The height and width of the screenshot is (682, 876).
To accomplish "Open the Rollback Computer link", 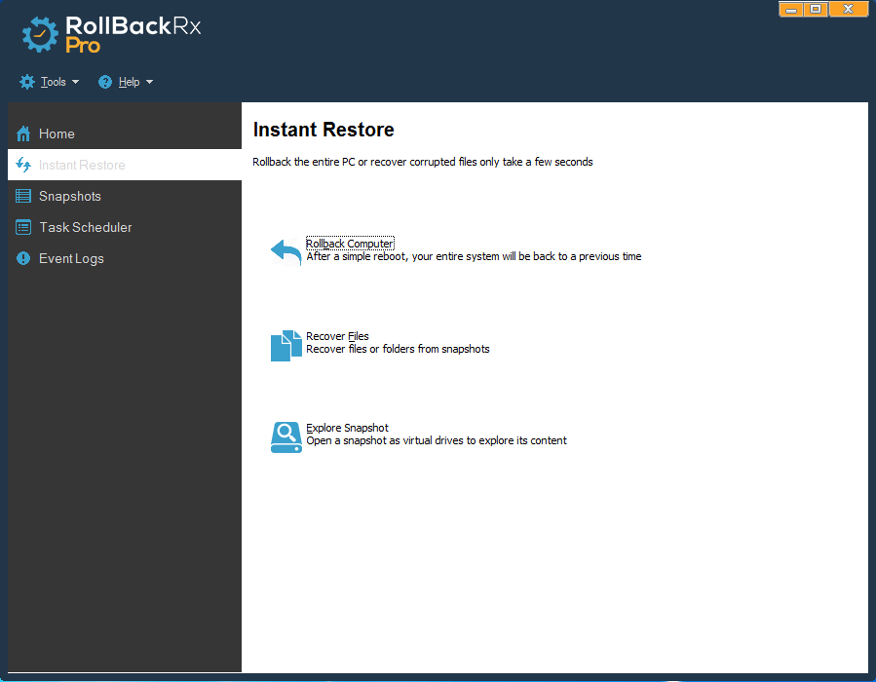I will [x=349, y=244].
